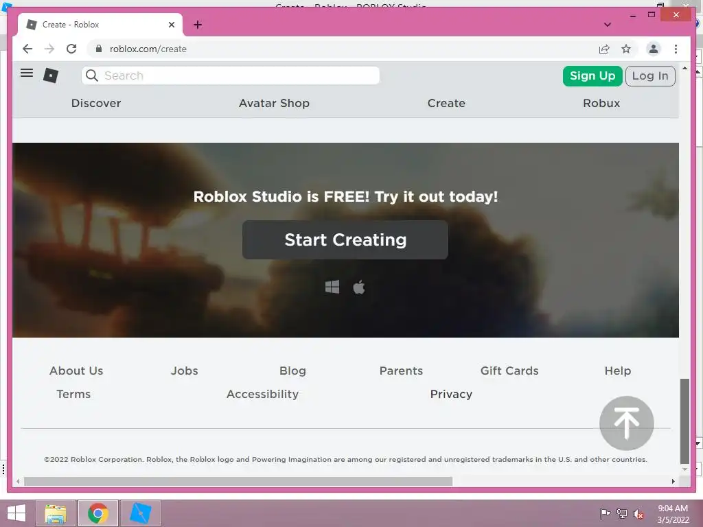Open the Chrome profile avatar icon
The width and height of the screenshot is (703, 527).
click(x=654, y=49)
